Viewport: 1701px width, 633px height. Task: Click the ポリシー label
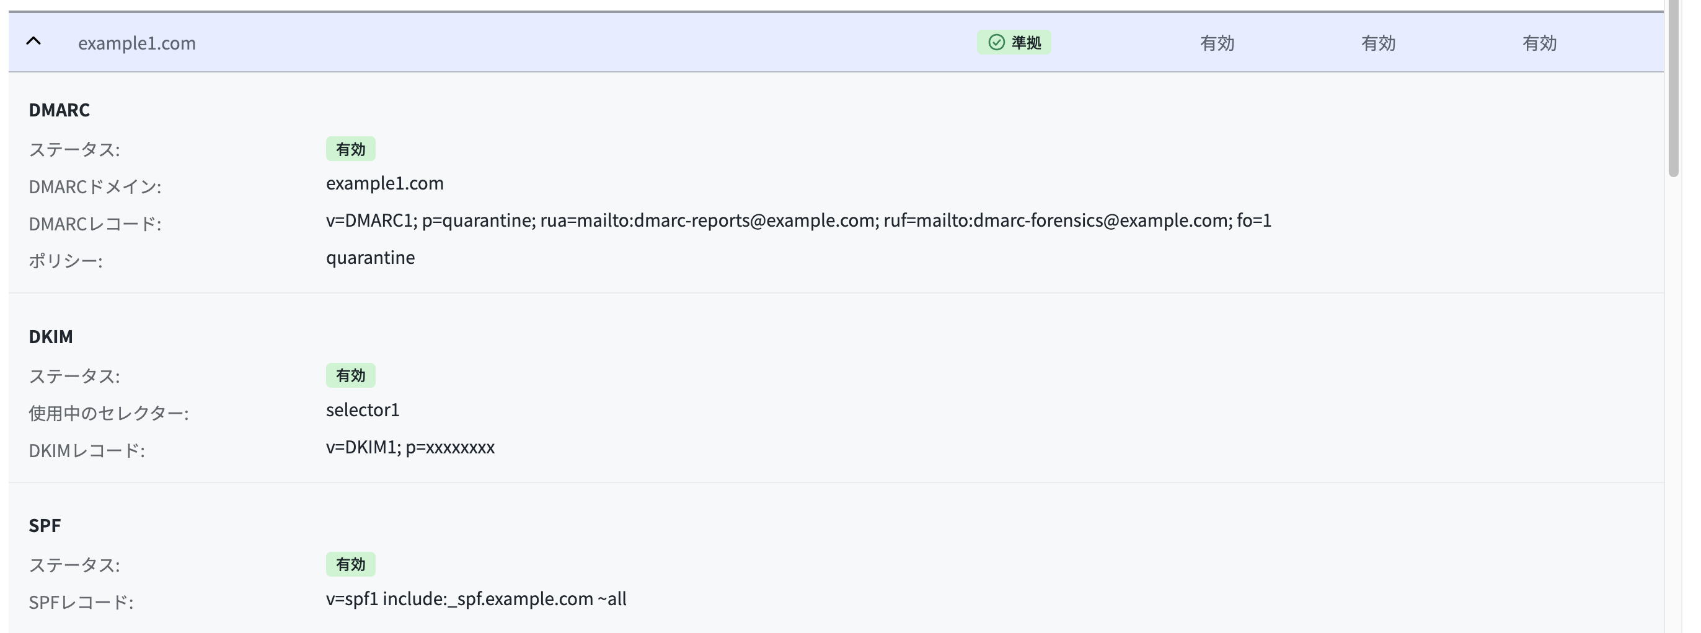pos(65,261)
